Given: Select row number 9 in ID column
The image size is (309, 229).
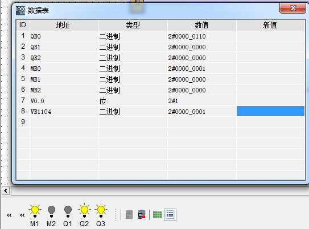Looking at the screenshot, I should (23, 122).
